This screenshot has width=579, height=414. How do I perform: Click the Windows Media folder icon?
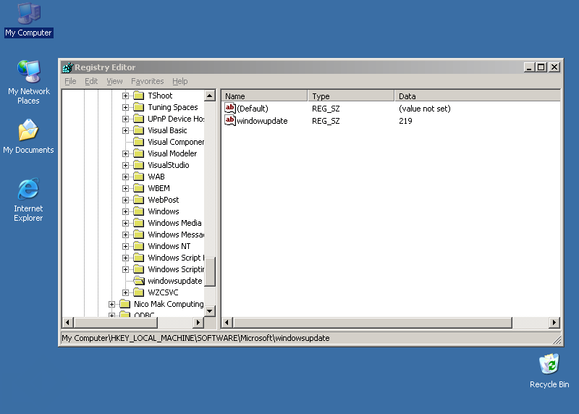(139, 223)
